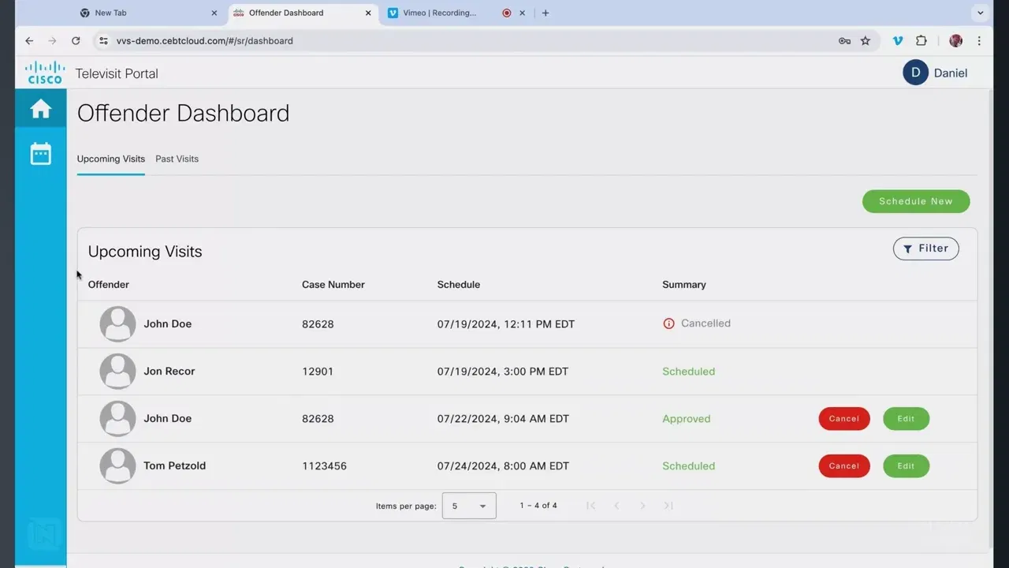Cancel the John Doe 07/22/2024 visit
The width and height of the screenshot is (1009, 568).
[x=844, y=419]
